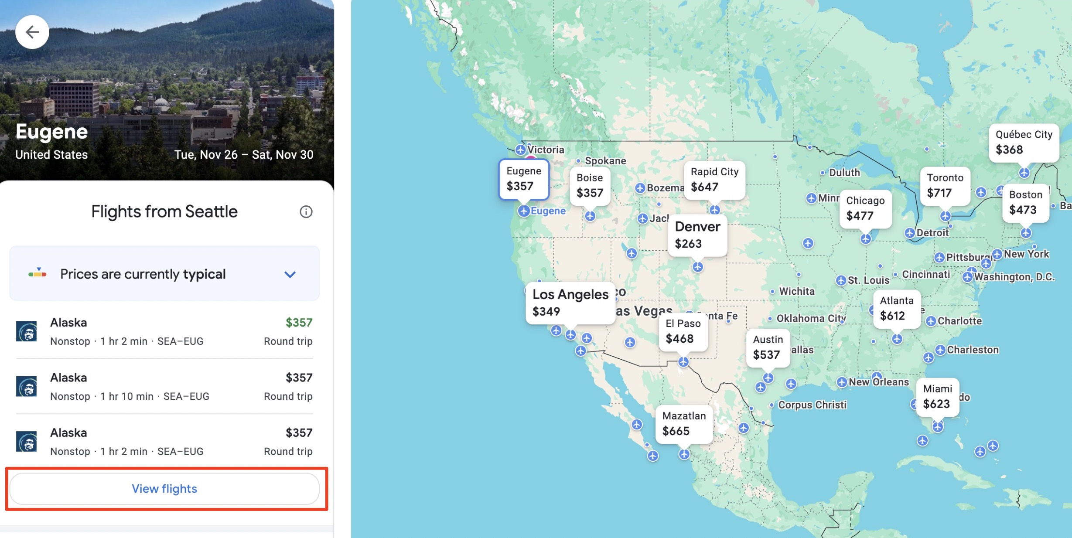Click the airplane marker near Jackson
This screenshot has height=538, width=1072.
(642, 219)
